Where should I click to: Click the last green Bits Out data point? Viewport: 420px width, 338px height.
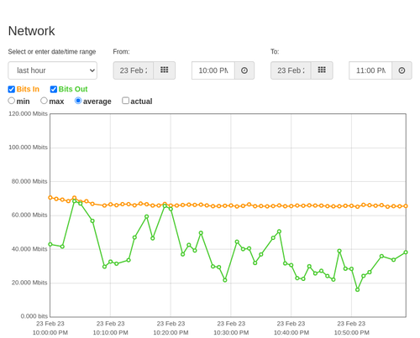click(x=406, y=252)
